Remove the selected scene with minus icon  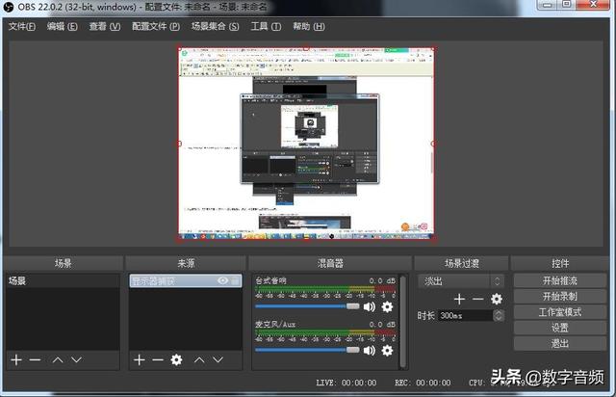[35, 359]
